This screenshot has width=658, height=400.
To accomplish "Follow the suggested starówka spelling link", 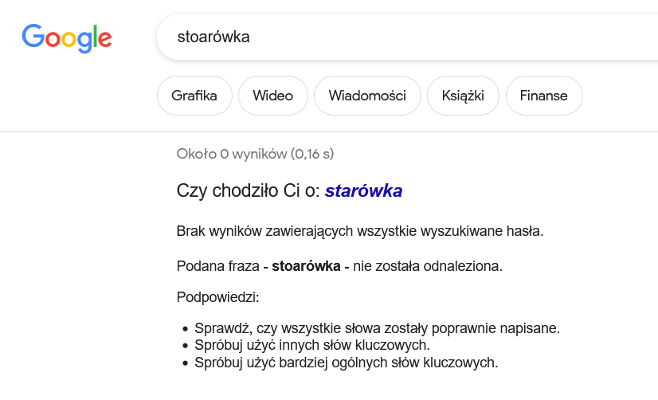I will [x=363, y=191].
